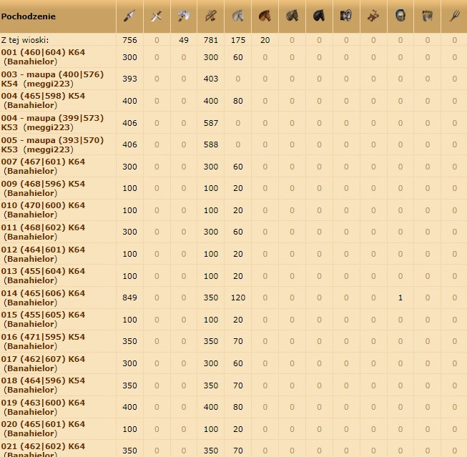Image resolution: width=467 pixels, height=457 pixels.
Task: Open Banahielor profile under village 001
Action: pyautogui.click(x=30, y=62)
